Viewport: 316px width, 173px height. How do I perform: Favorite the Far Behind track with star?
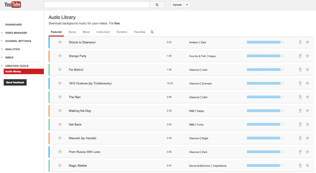pyautogui.click(x=307, y=70)
